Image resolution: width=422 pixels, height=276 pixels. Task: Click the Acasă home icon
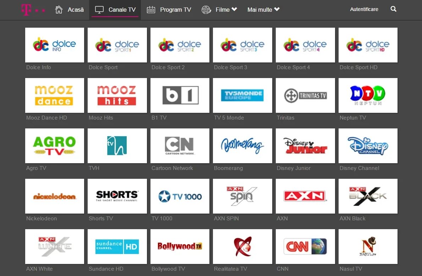tap(59, 10)
